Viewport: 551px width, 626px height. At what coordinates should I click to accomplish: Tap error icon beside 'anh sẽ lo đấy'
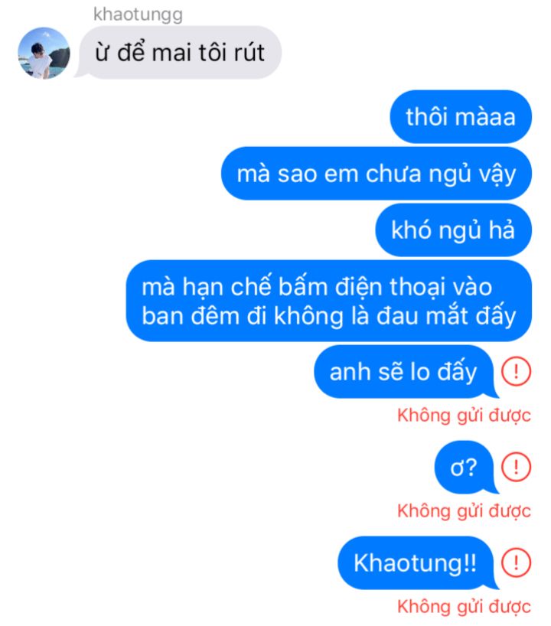coord(516,371)
